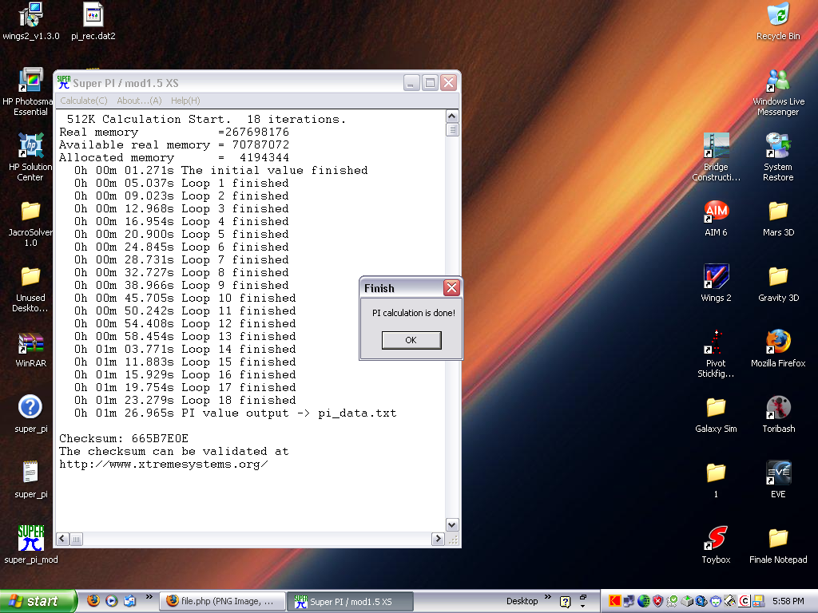Select the Bridge Construction desktop icon
Screen dimensions: 818x613
coord(716,147)
